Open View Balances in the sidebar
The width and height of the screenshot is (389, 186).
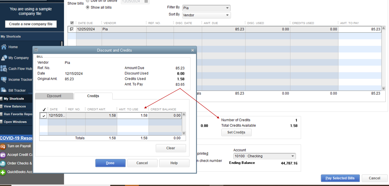15,107
